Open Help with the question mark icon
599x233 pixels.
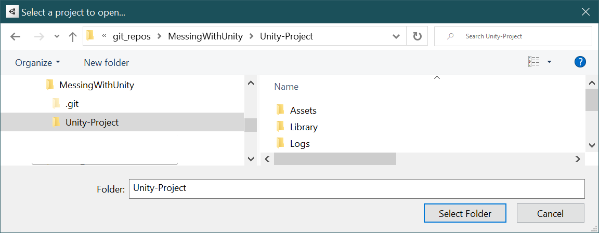coord(580,62)
